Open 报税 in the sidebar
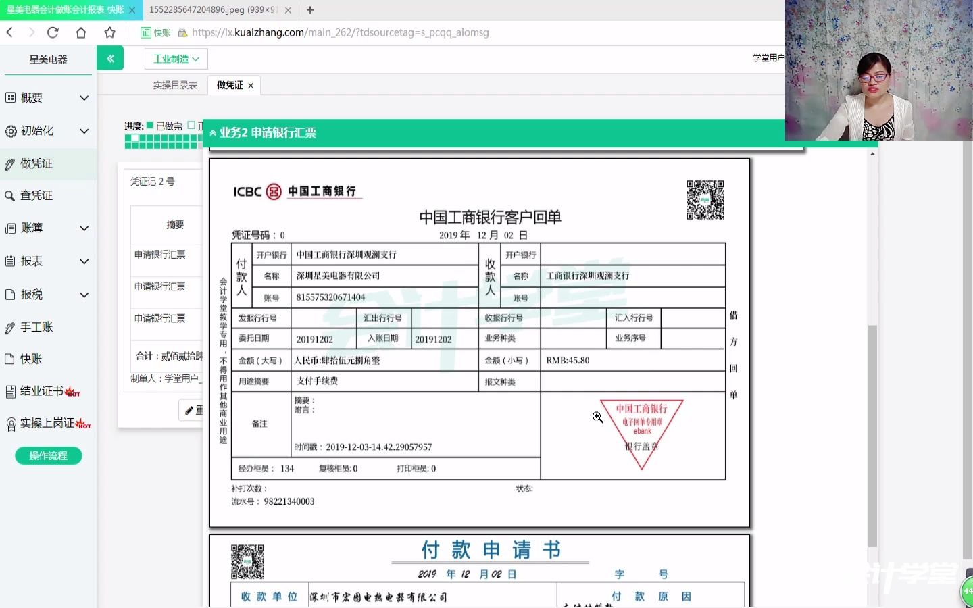 click(32, 295)
